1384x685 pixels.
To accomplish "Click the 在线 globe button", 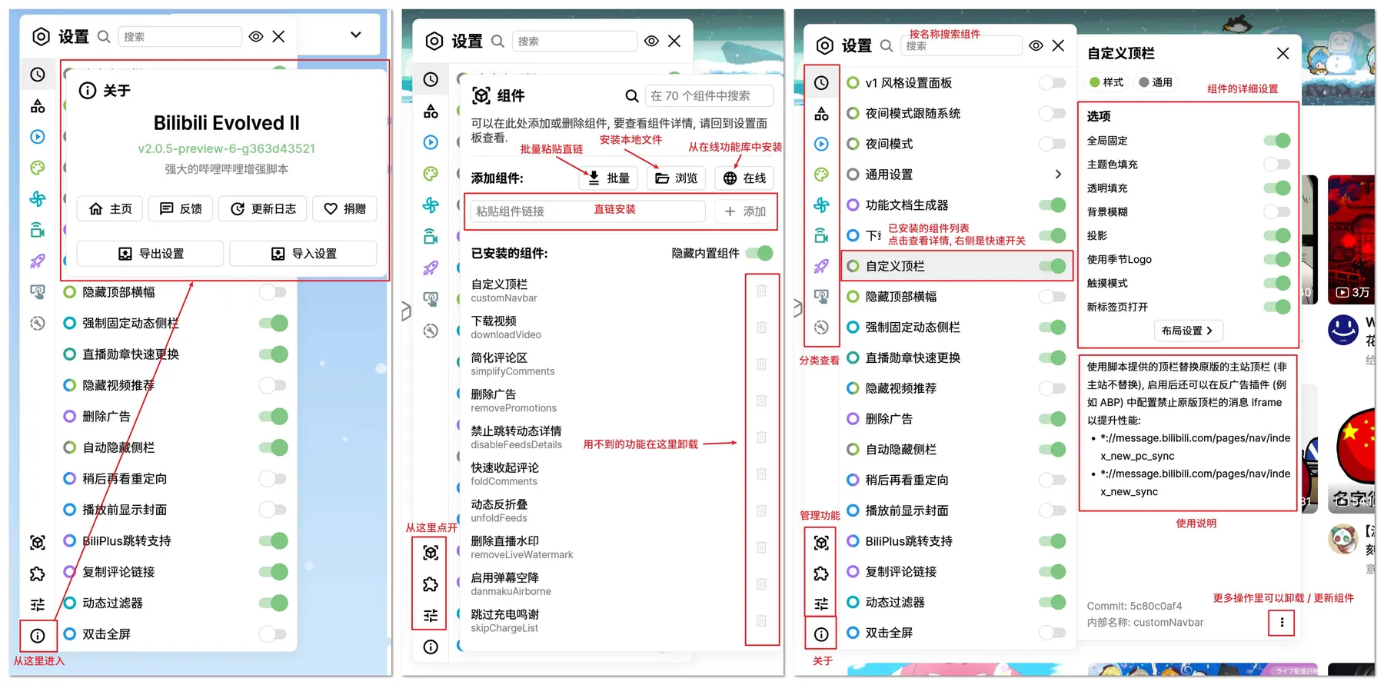I will pyautogui.click(x=744, y=178).
